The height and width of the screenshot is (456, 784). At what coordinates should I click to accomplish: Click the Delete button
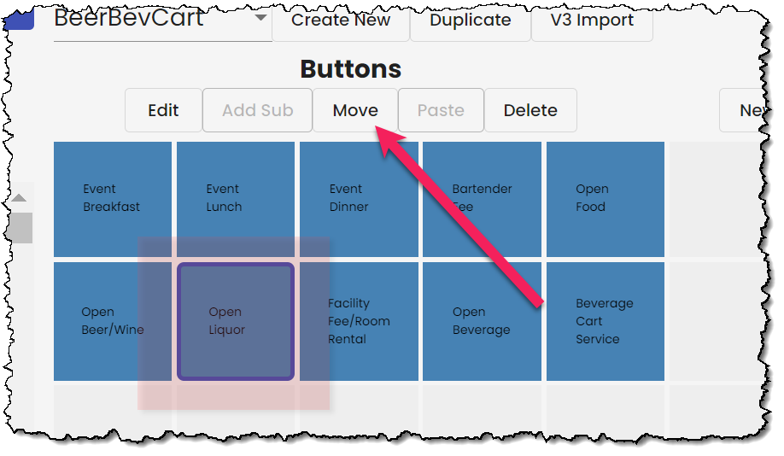click(530, 110)
